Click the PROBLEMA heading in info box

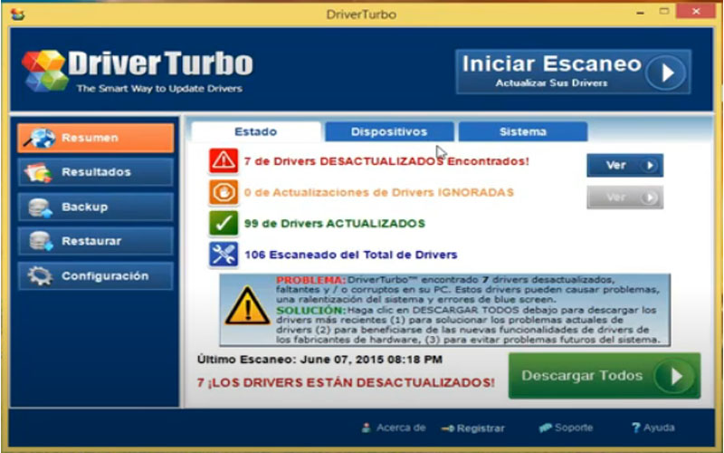(x=310, y=280)
